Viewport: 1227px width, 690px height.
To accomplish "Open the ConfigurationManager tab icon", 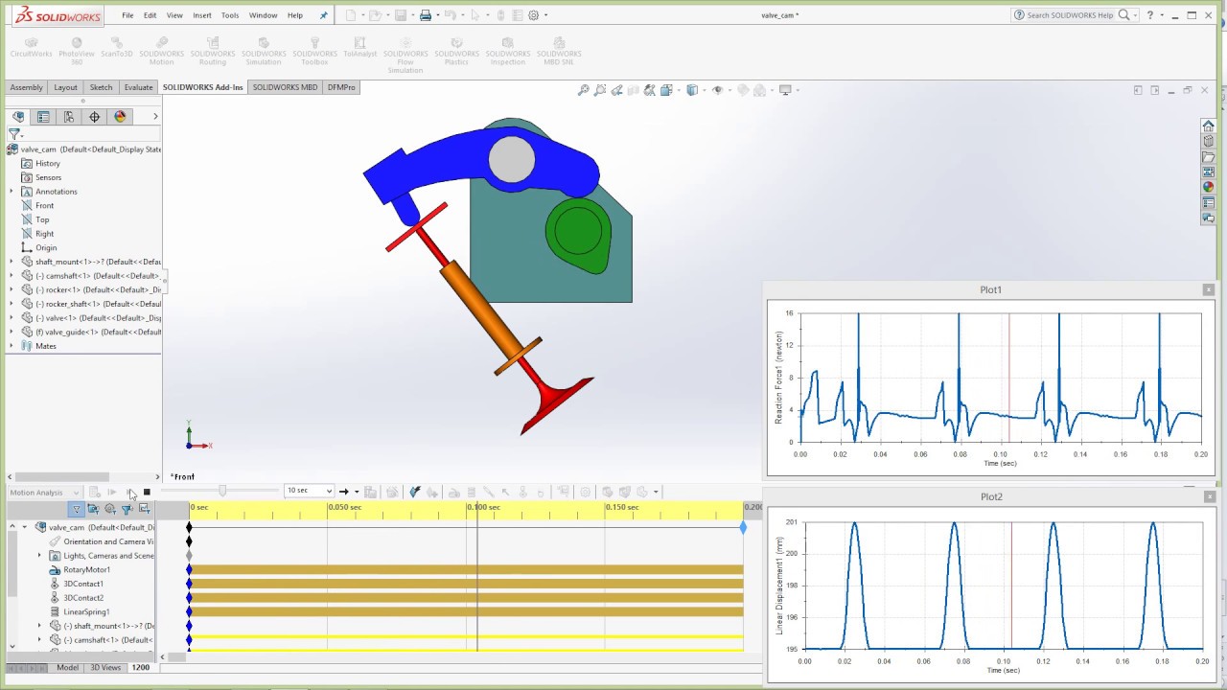I will coord(69,117).
